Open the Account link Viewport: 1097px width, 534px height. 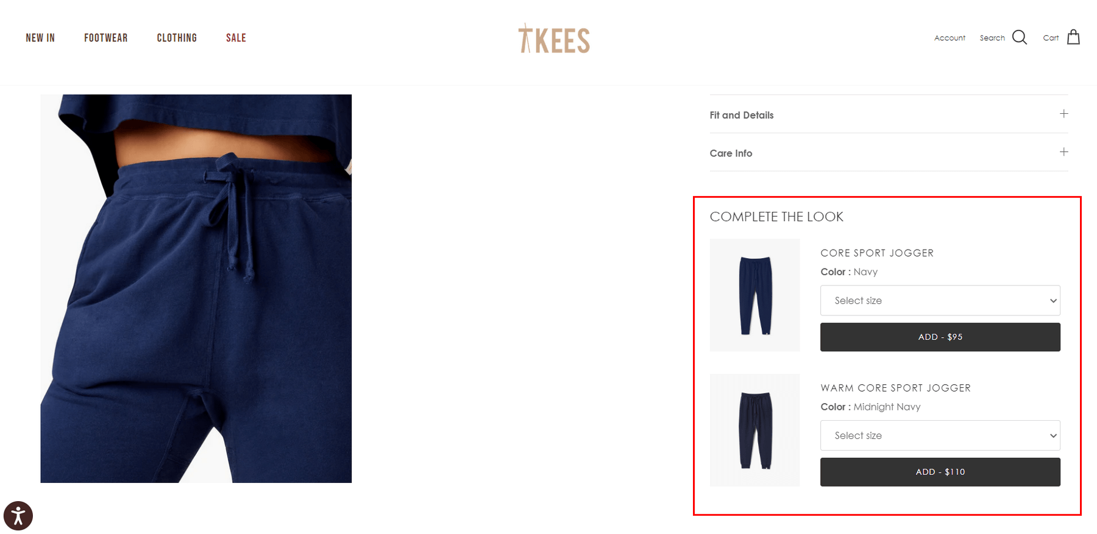point(950,38)
